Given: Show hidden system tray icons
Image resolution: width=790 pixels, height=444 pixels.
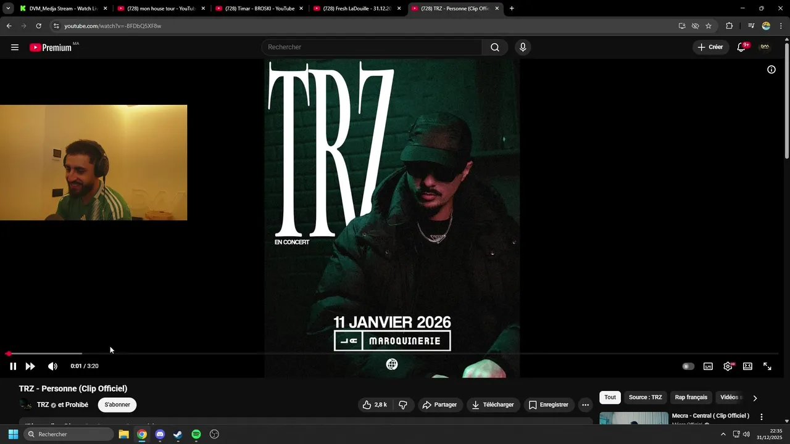Looking at the screenshot, I should tap(723, 434).
